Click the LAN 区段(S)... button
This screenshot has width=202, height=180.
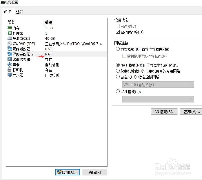164,111
